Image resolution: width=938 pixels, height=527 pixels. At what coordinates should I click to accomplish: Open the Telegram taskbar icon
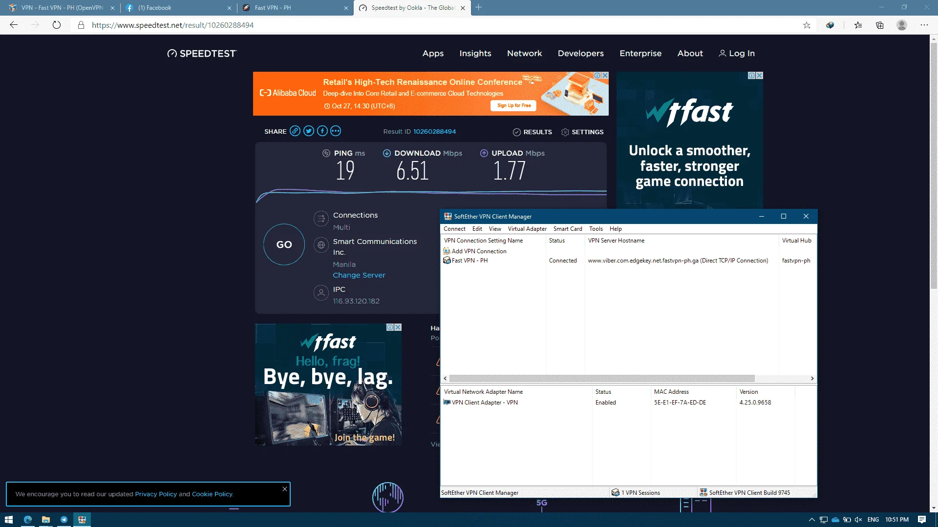(64, 519)
